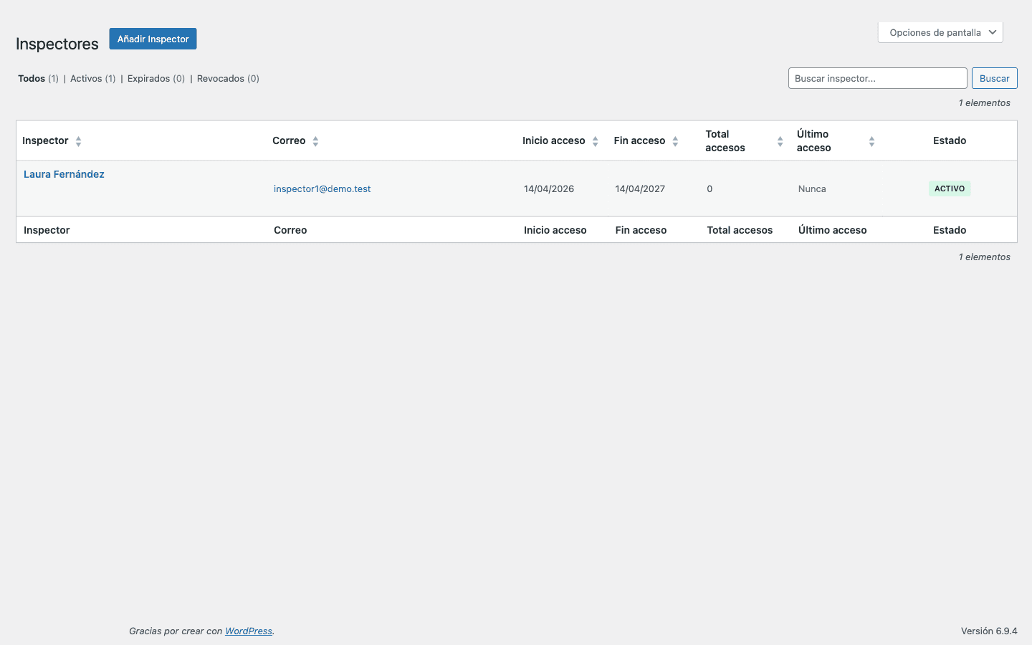Image resolution: width=1032 pixels, height=645 pixels.
Task: Click the ACTIVO status badge
Action: 950,188
